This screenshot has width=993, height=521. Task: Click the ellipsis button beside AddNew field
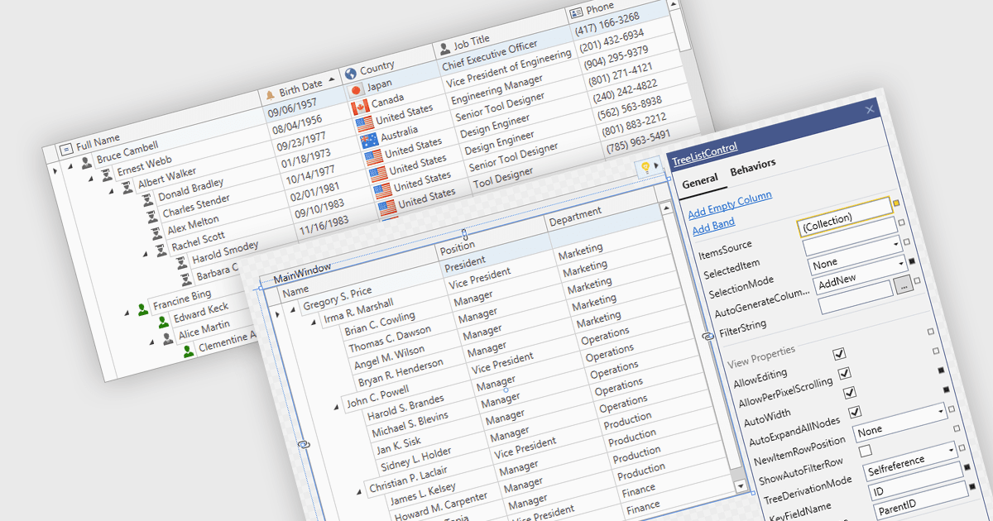point(904,284)
